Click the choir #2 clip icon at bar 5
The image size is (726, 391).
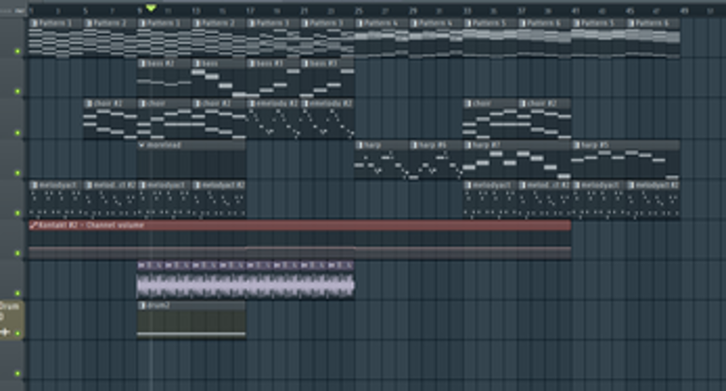[88, 104]
